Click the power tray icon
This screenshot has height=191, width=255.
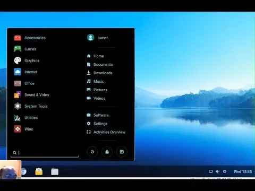coord(225,171)
